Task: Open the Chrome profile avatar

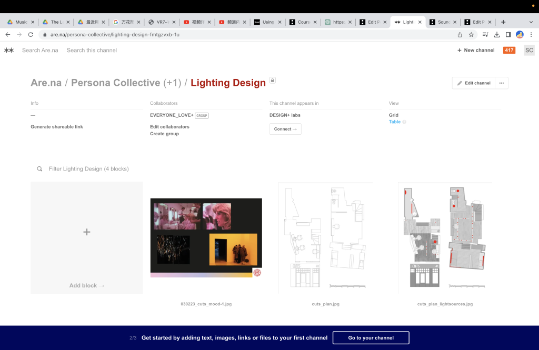Action: [520, 34]
